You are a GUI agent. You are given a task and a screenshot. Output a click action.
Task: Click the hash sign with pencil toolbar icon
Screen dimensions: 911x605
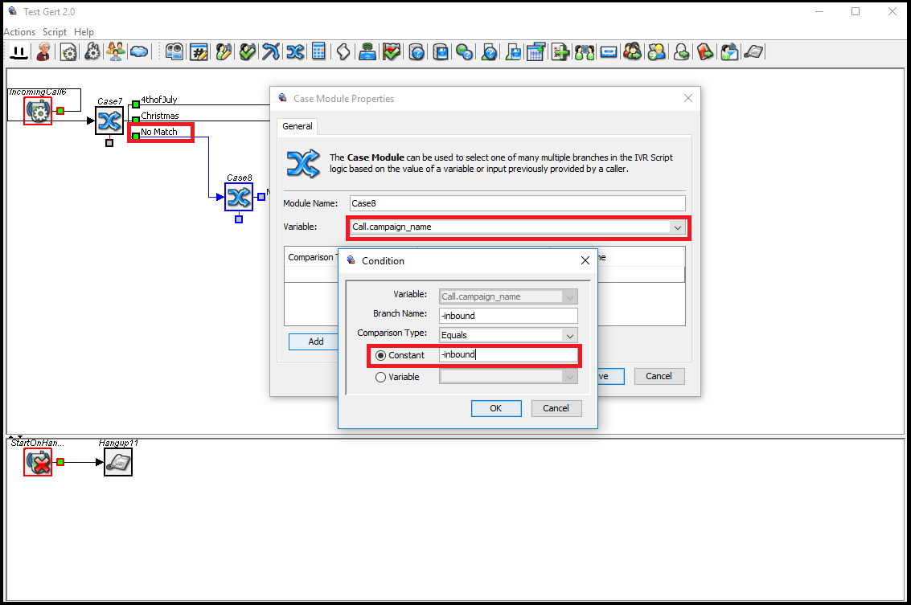199,52
